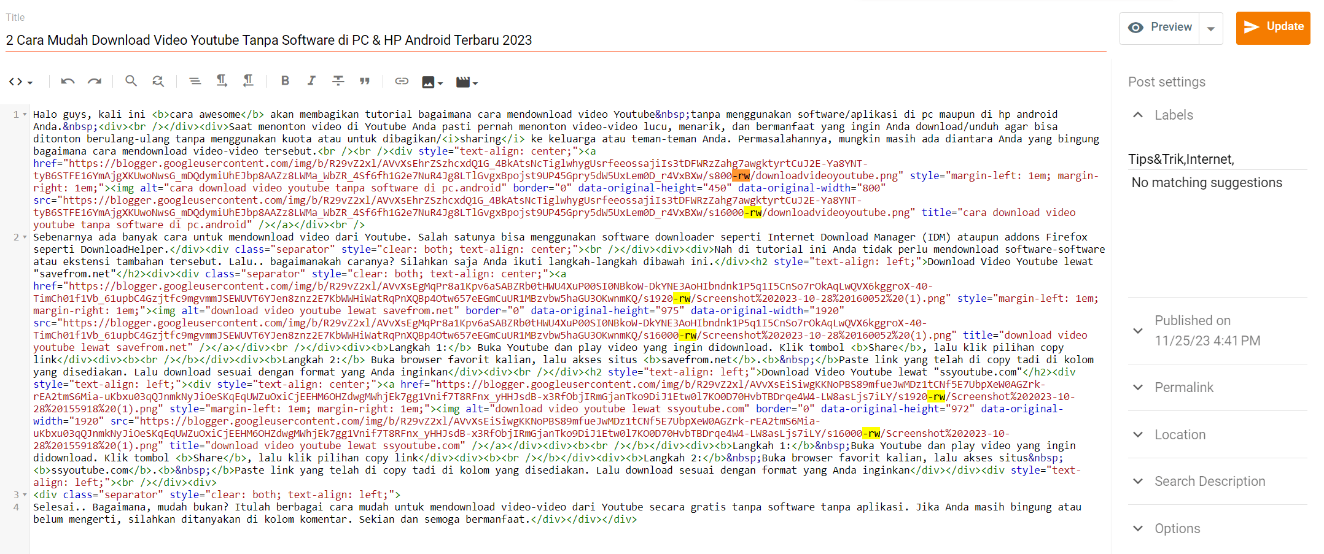This screenshot has width=1324, height=554.
Task: Open the search (magnifier) tool
Action: coord(131,81)
